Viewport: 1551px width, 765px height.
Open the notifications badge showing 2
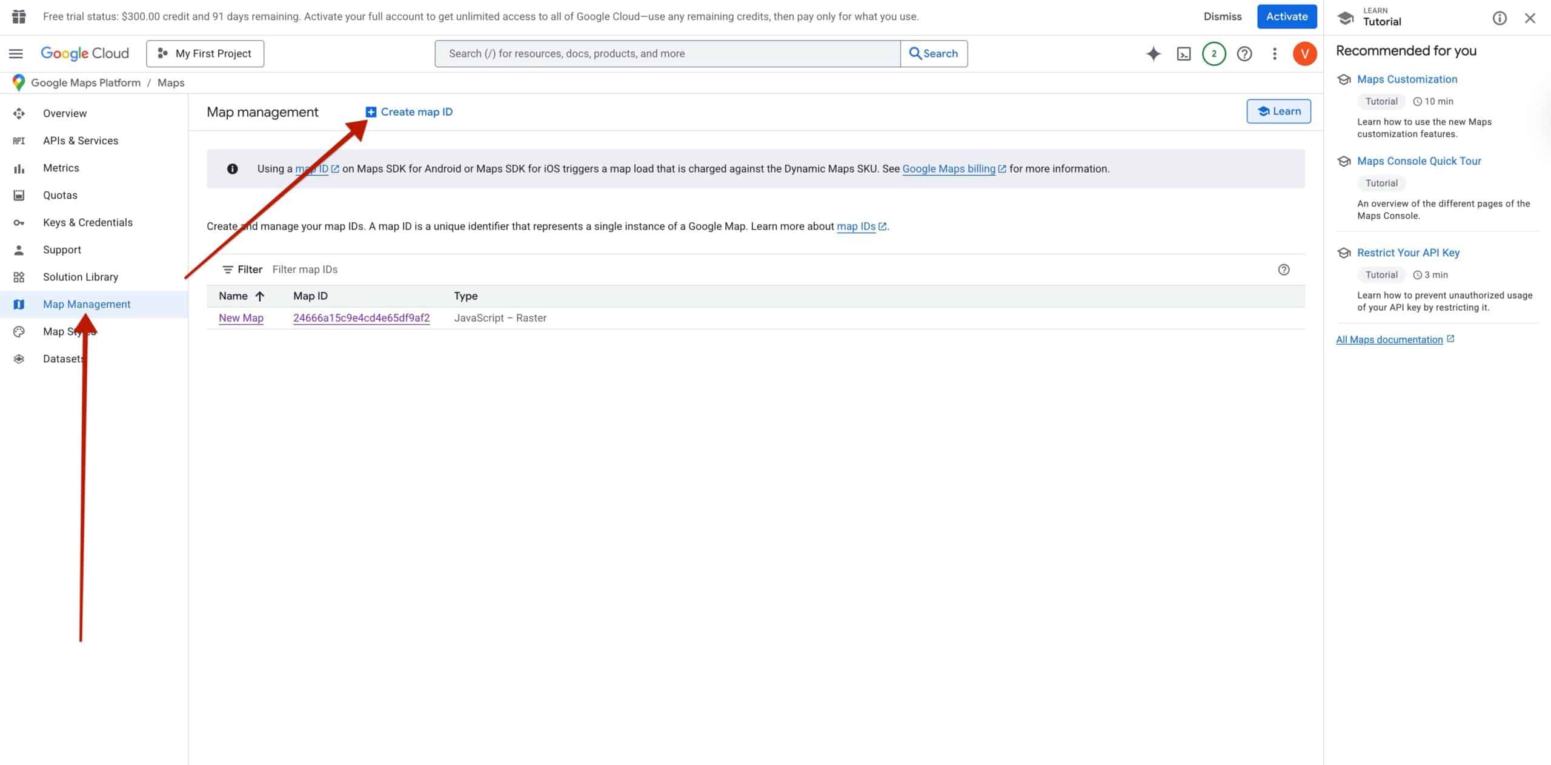coord(1214,53)
